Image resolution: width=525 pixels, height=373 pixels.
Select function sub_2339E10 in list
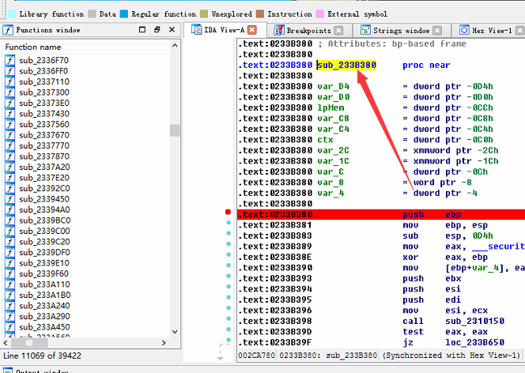pos(44,263)
